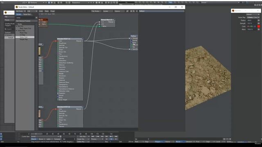Click the Strength envelope E button
The height and width of the screenshot is (147, 262).
(x=259, y=24)
